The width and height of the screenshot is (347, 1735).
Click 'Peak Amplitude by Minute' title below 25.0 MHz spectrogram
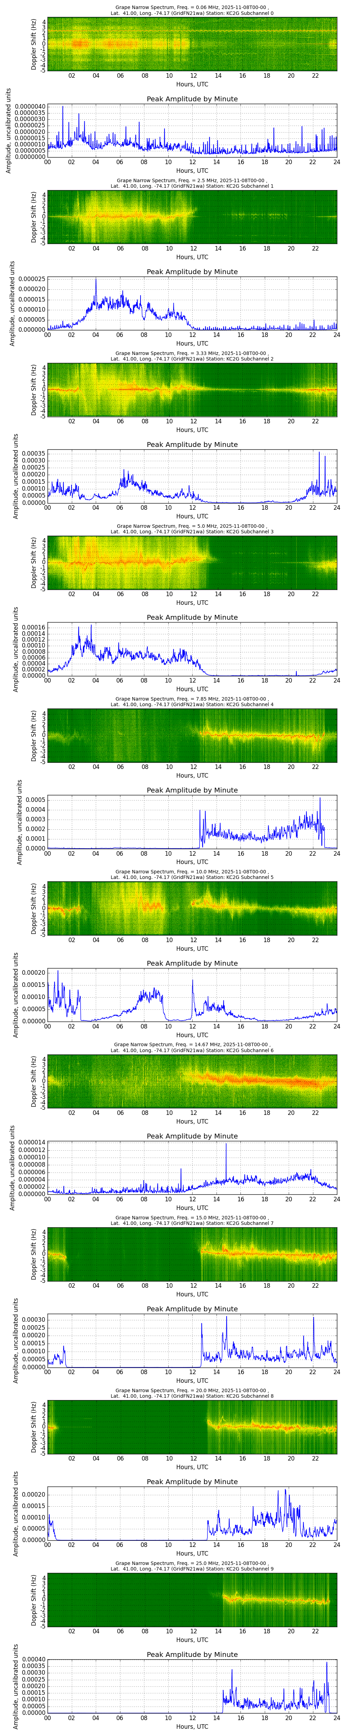pos(192,1655)
